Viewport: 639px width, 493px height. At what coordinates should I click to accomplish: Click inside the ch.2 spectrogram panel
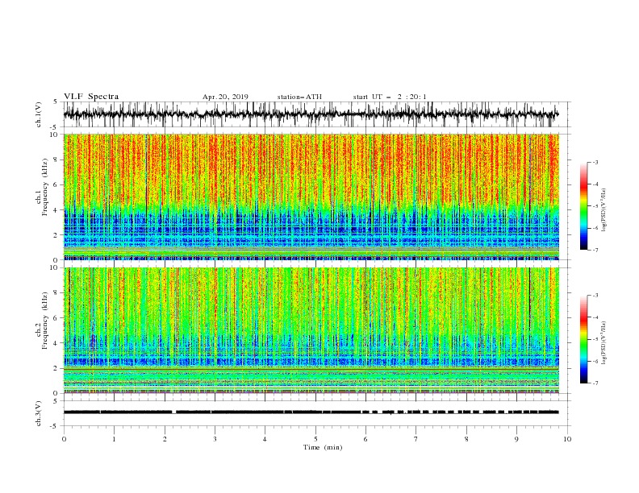pyautogui.click(x=311, y=330)
